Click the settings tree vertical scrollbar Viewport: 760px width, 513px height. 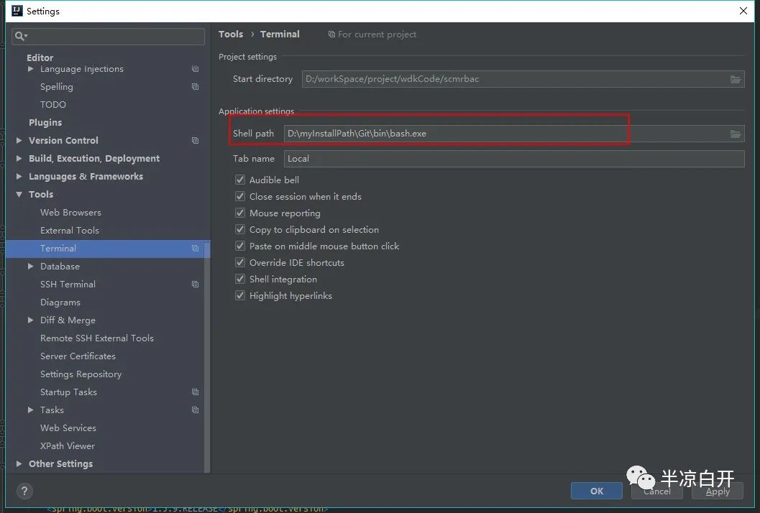[208, 356]
